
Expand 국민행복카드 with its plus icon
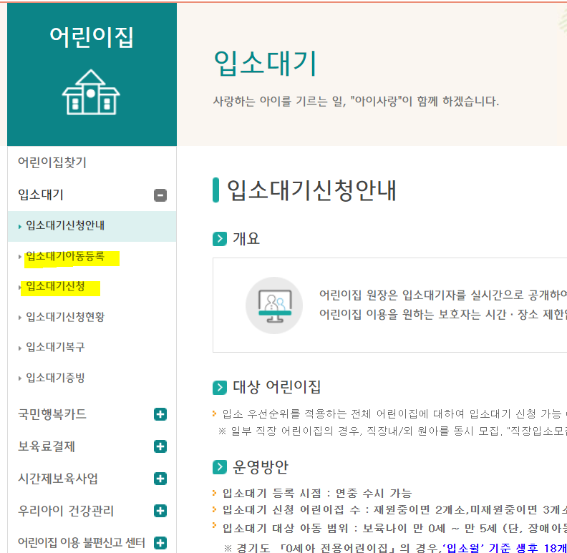click(x=160, y=414)
